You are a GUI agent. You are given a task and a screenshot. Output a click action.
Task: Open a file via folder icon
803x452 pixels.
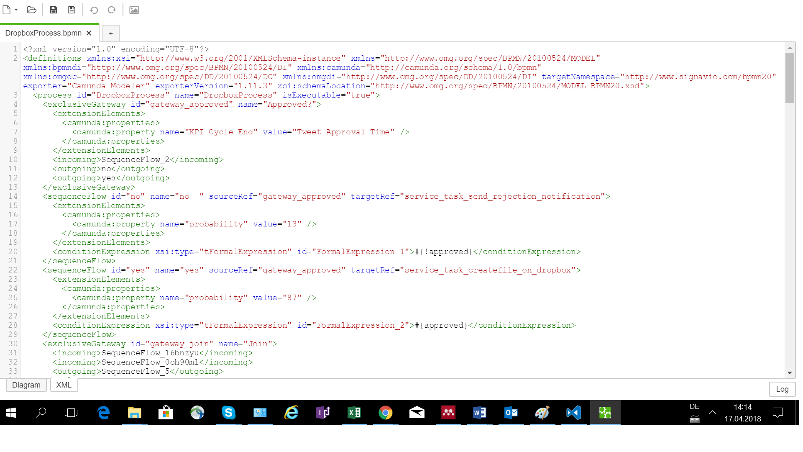(32, 10)
